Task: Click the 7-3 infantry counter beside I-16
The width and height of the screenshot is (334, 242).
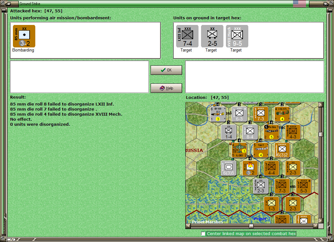Action: tap(261, 114)
